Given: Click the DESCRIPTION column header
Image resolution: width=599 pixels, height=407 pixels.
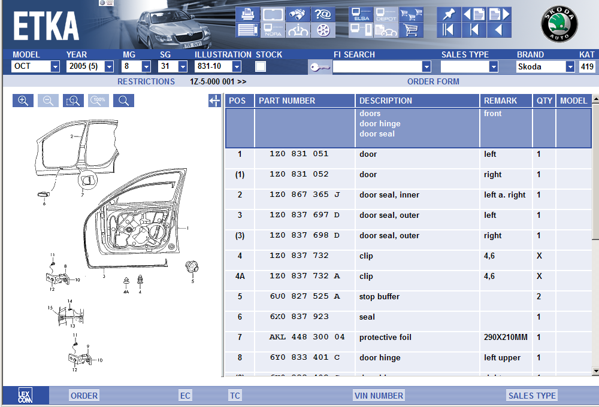Looking at the screenshot, I should 418,101.
